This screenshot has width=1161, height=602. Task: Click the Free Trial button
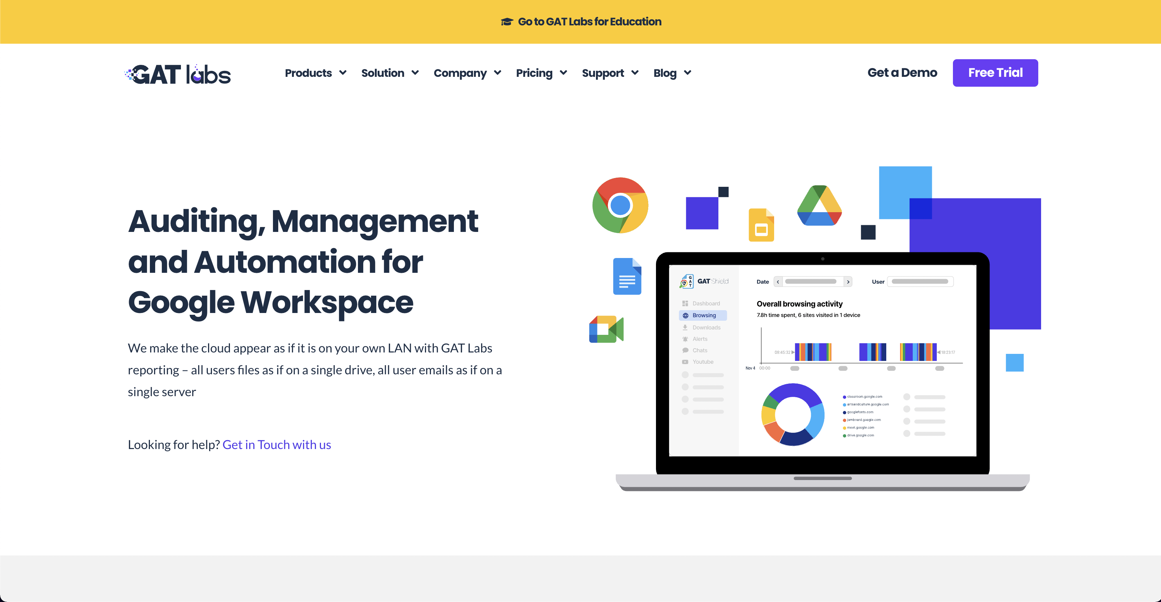tap(995, 73)
